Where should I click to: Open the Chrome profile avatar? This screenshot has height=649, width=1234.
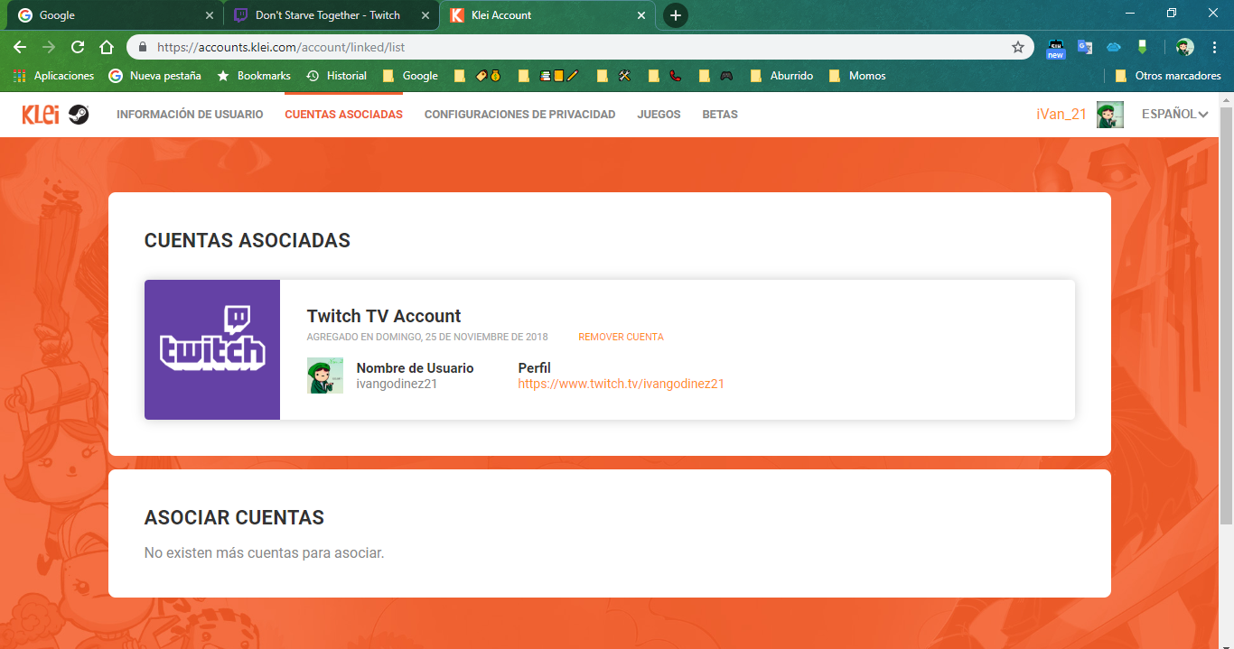point(1185,47)
